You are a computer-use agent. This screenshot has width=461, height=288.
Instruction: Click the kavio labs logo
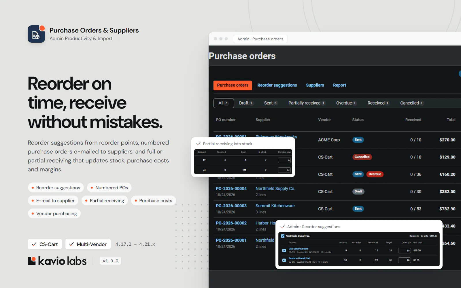point(57,261)
